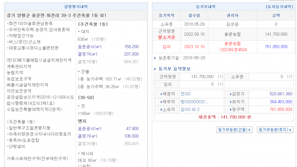Click the 접수일 column header
Viewport: 297px width, 167px height.
coord(194,16)
